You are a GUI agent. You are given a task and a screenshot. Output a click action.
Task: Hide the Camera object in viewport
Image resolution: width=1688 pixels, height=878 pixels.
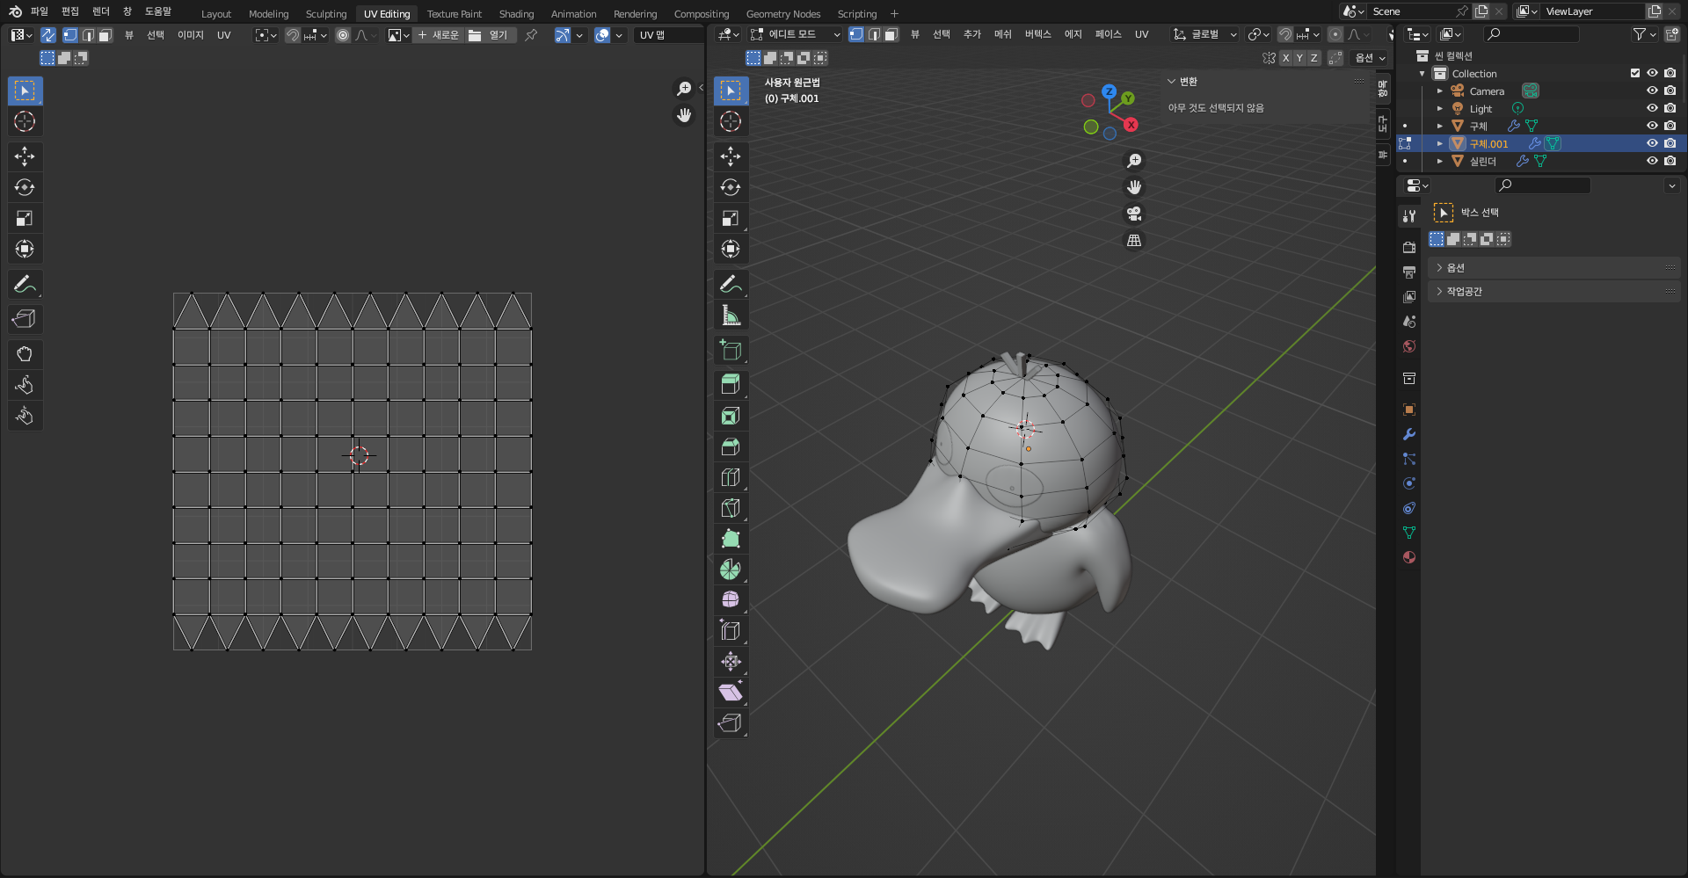click(1652, 91)
